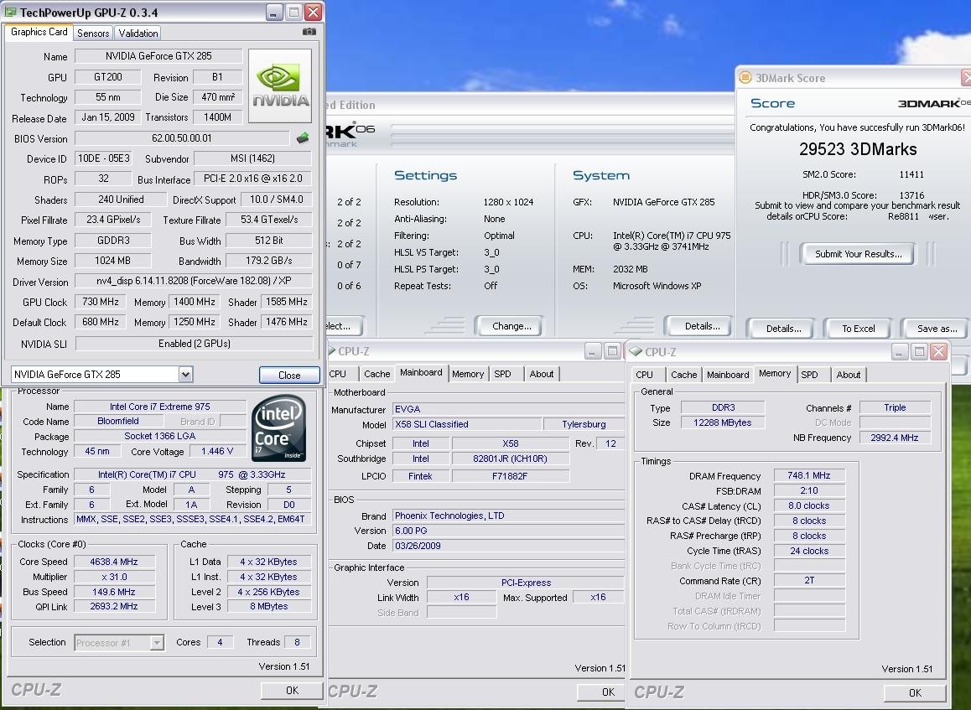Click the GPU name field NVIDIA GeForce GTX 285
This screenshot has width=971, height=710.
point(158,55)
